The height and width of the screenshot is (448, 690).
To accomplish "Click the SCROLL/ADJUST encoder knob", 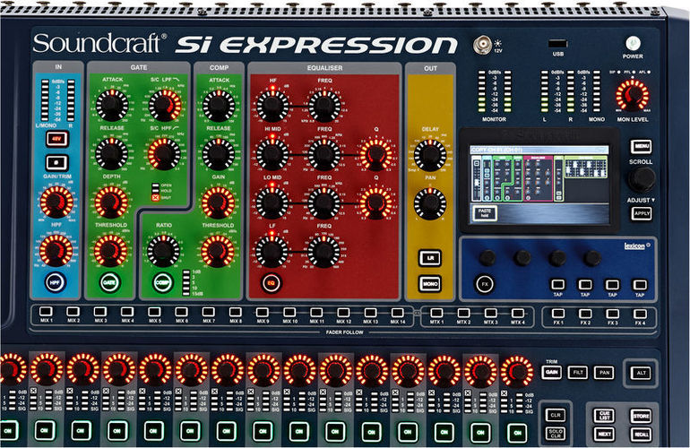I will (x=642, y=178).
